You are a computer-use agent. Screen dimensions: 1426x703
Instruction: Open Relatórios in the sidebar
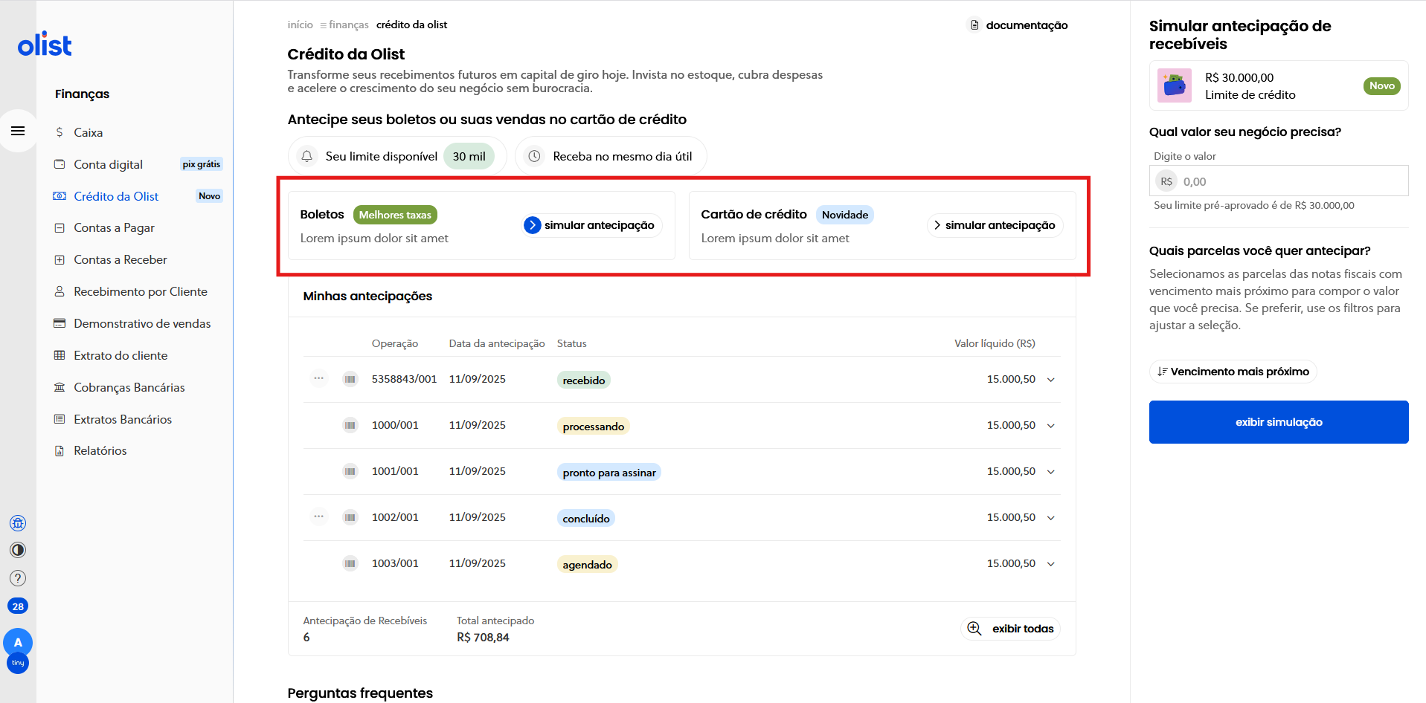click(100, 450)
